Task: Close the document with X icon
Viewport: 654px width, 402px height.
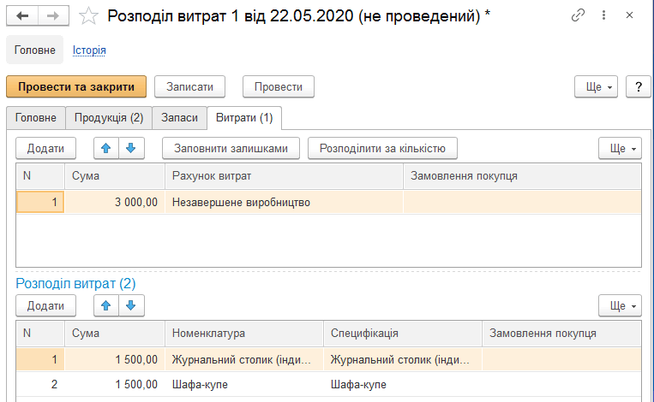Action: (x=629, y=15)
